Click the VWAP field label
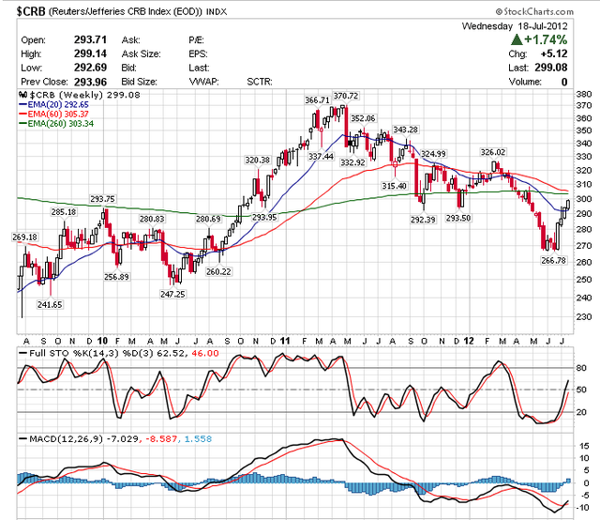This screenshot has width=600, height=520. [204, 82]
